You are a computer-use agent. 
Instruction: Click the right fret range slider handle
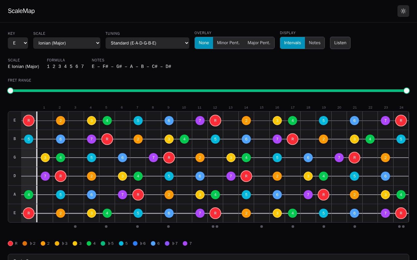click(x=407, y=91)
